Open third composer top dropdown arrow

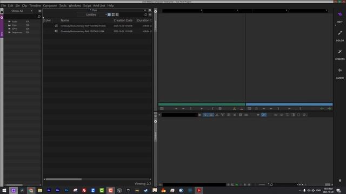pos(286,10)
